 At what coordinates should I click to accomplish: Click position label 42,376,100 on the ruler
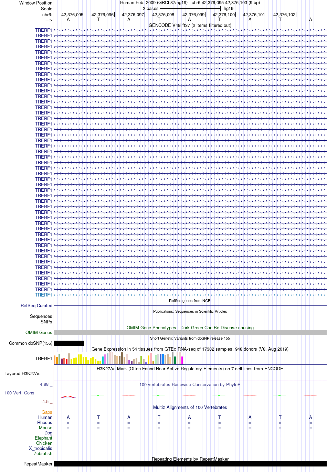tap(224, 15)
